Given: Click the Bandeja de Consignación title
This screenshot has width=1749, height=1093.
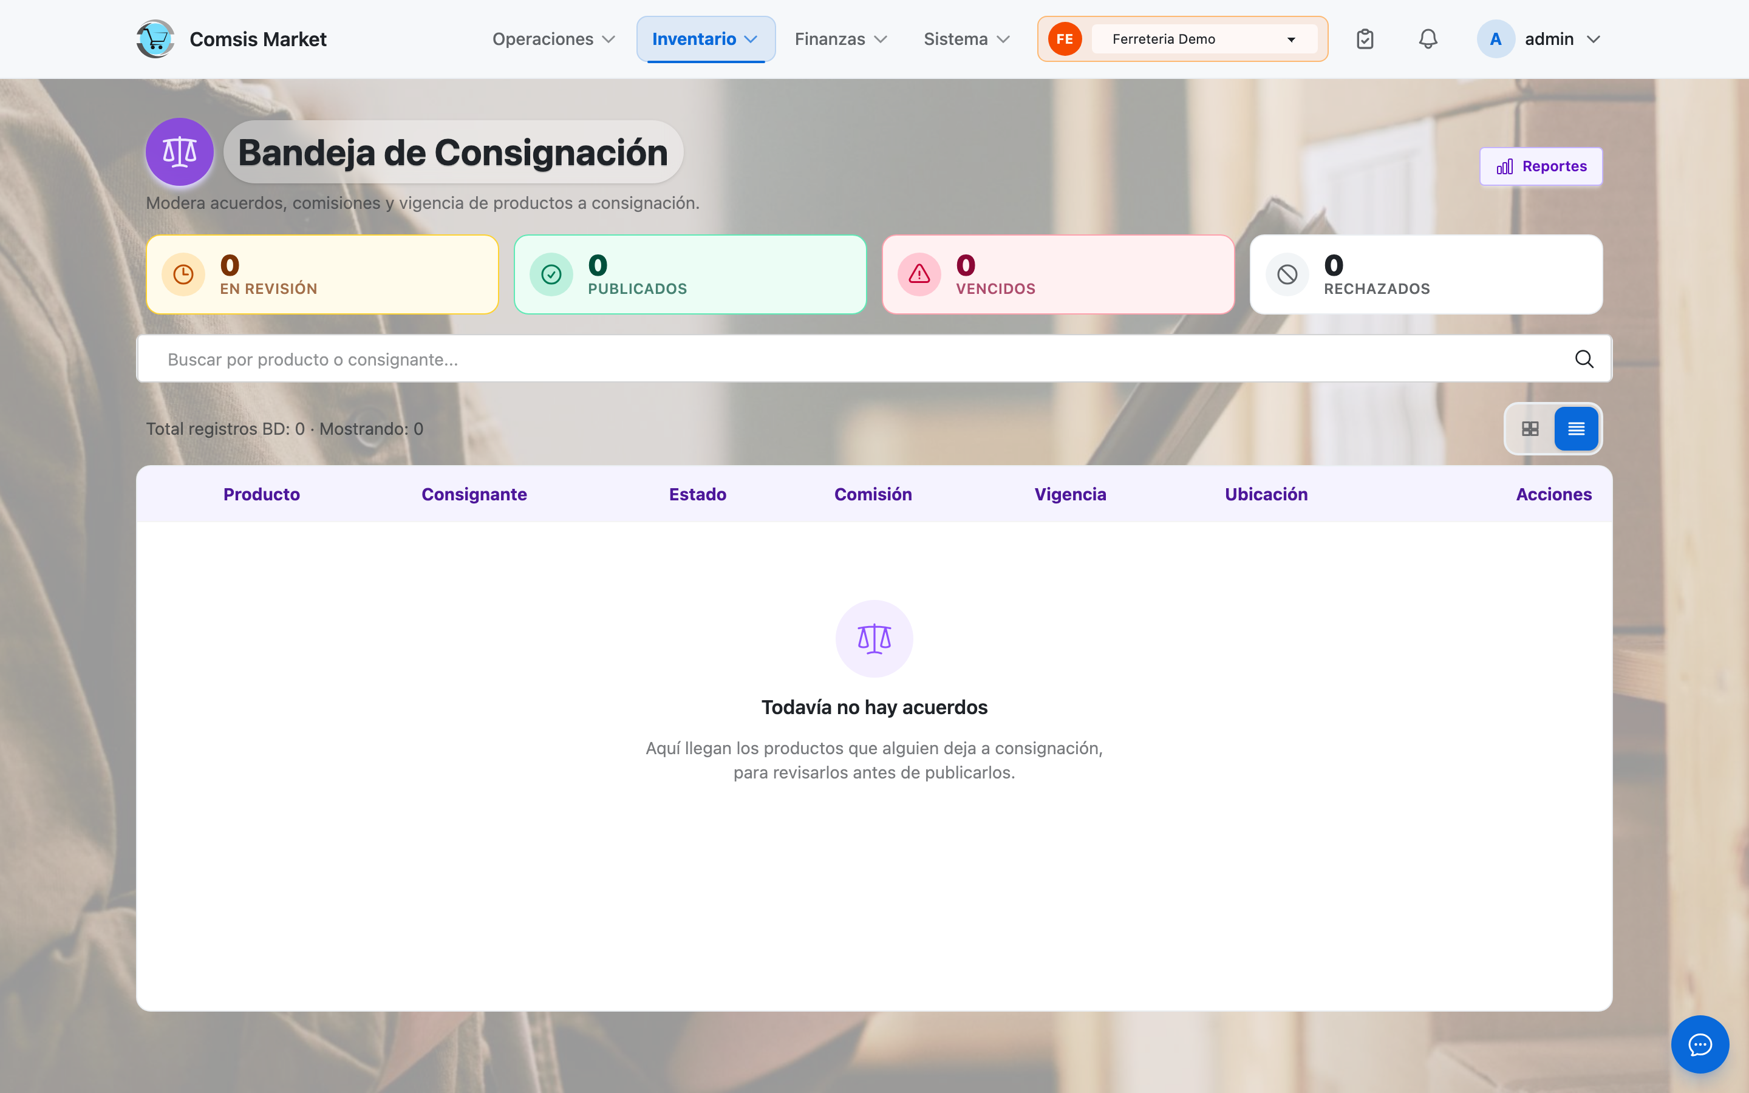Looking at the screenshot, I should pos(453,152).
